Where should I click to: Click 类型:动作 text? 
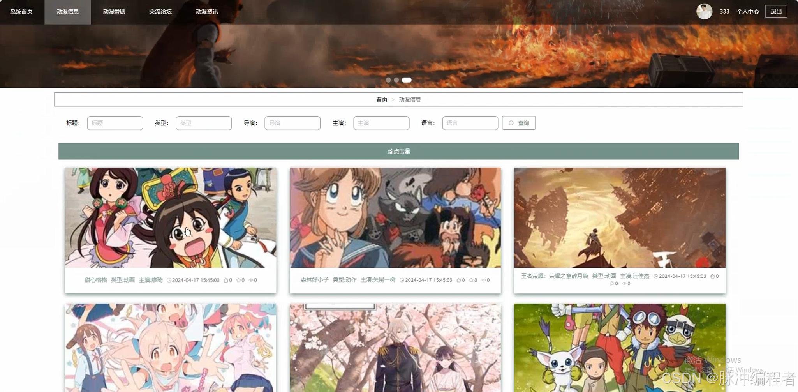pos(345,280)
